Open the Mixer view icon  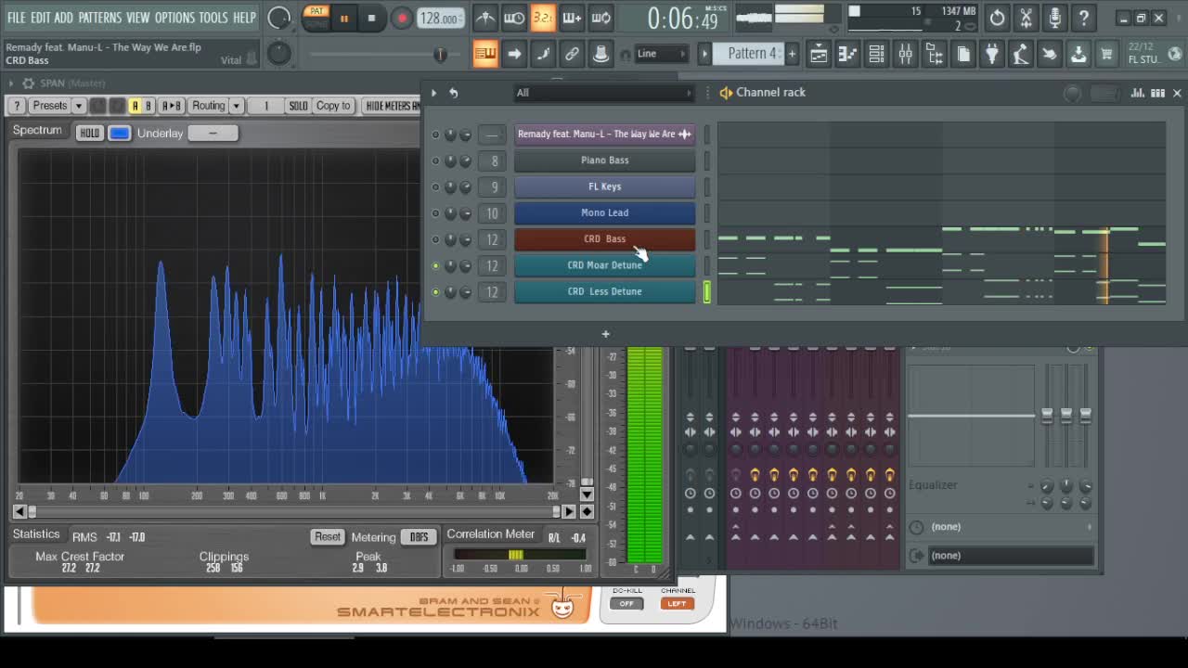905,55
